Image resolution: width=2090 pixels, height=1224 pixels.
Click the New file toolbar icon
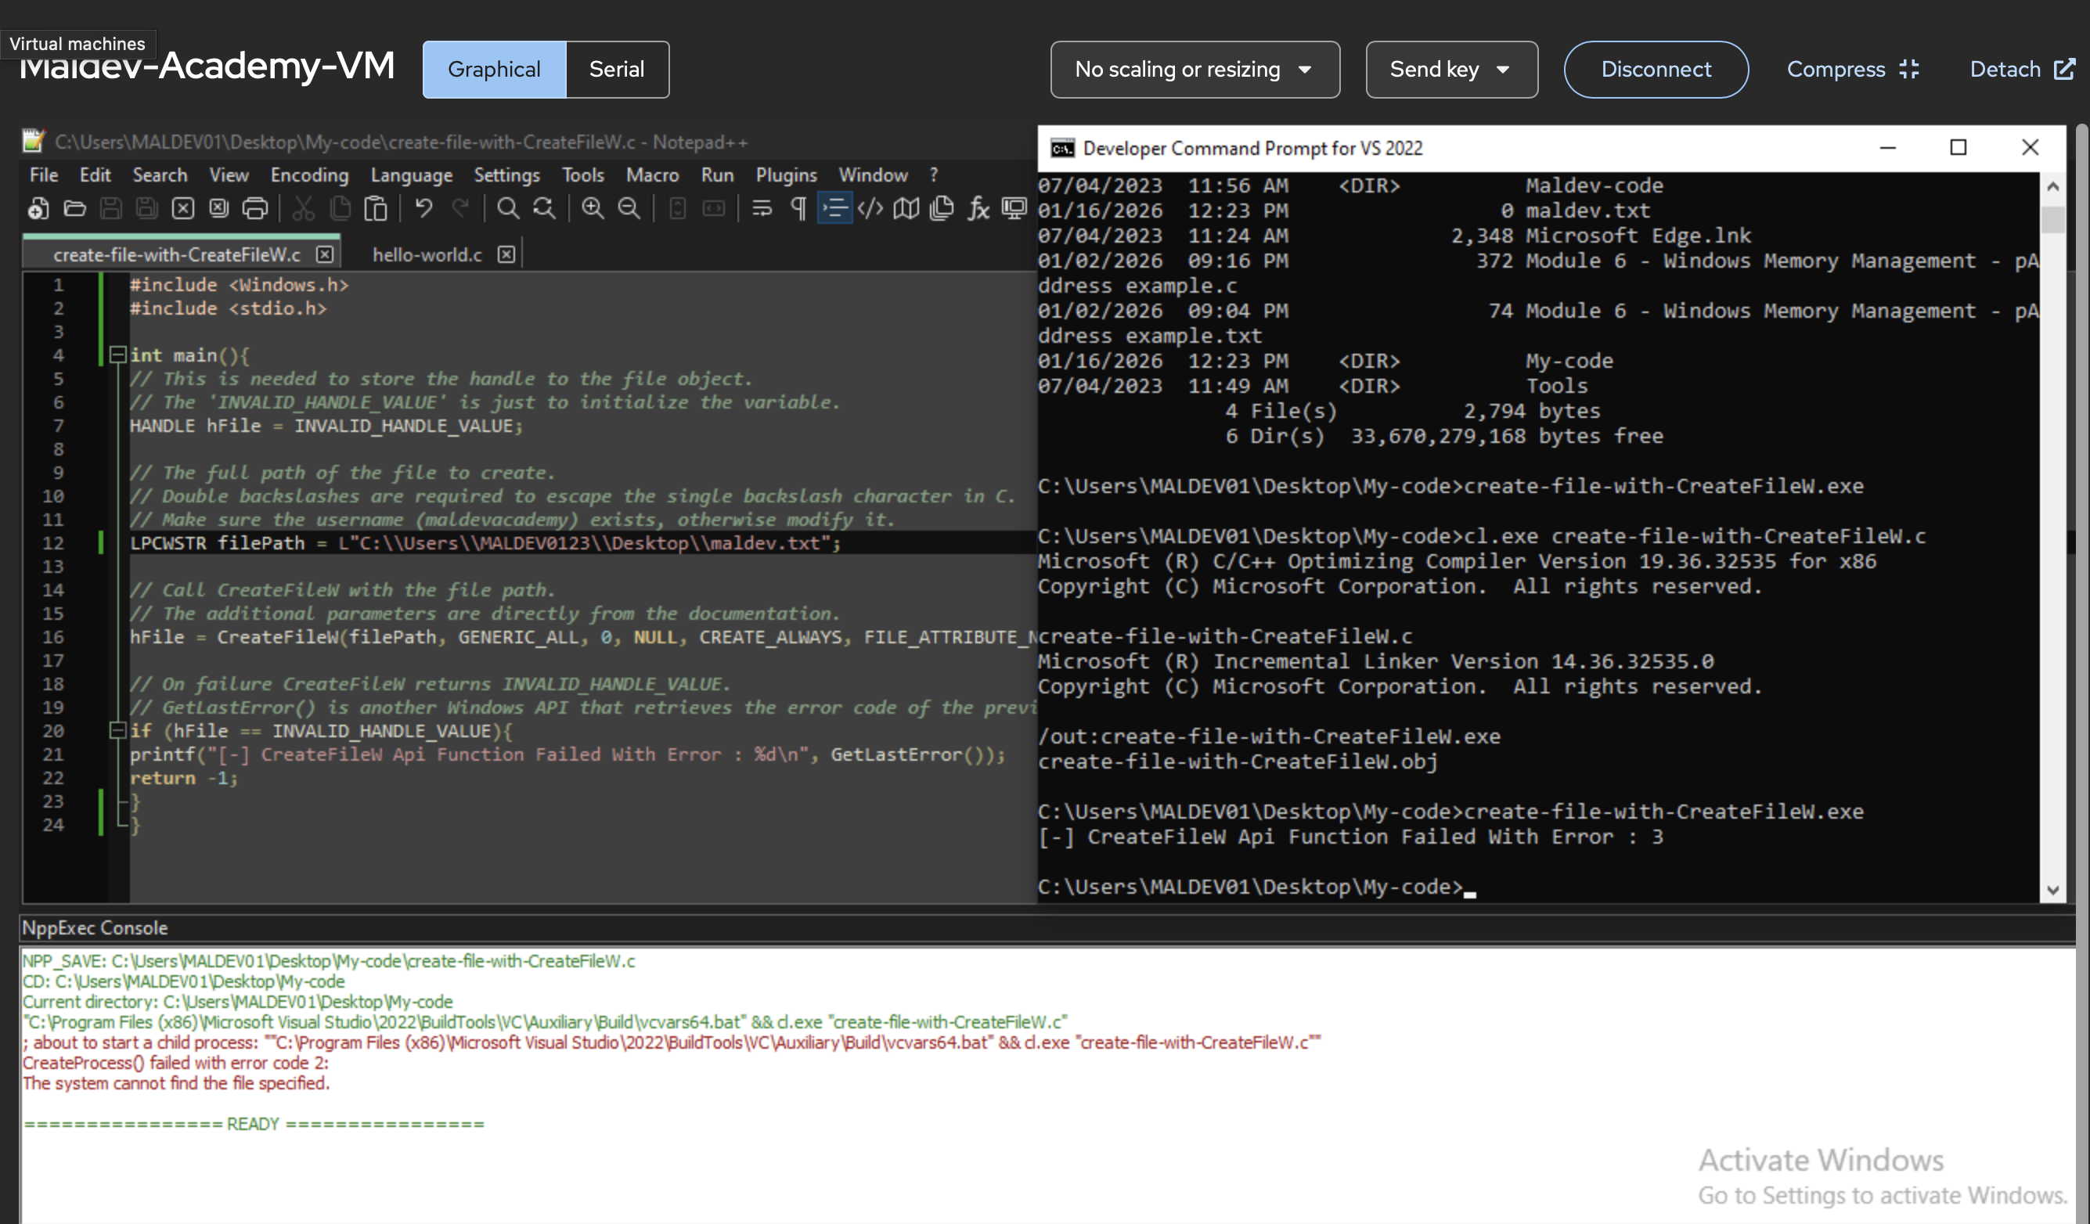38,208
